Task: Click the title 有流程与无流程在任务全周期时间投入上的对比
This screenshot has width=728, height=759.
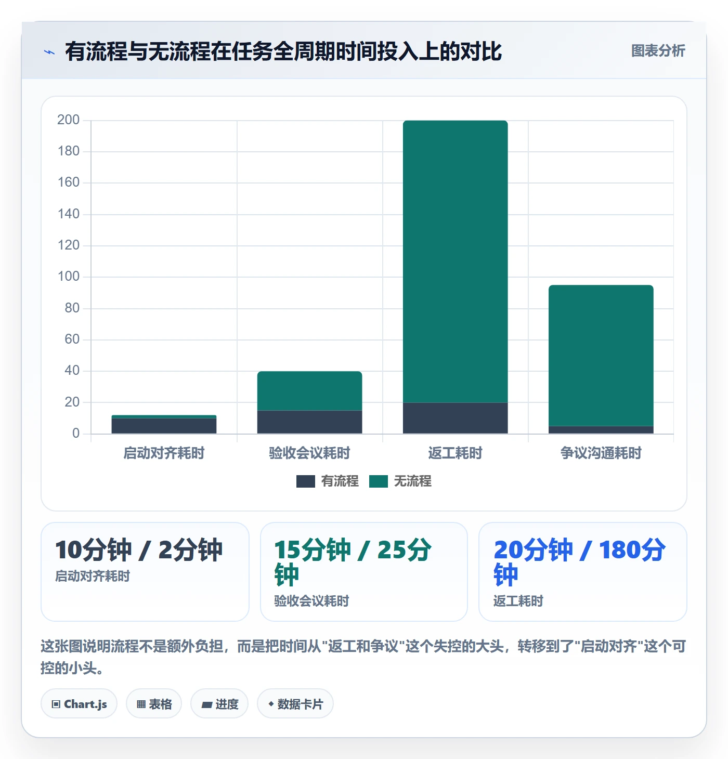Action: pyautogui.click(x=283, y=51)
